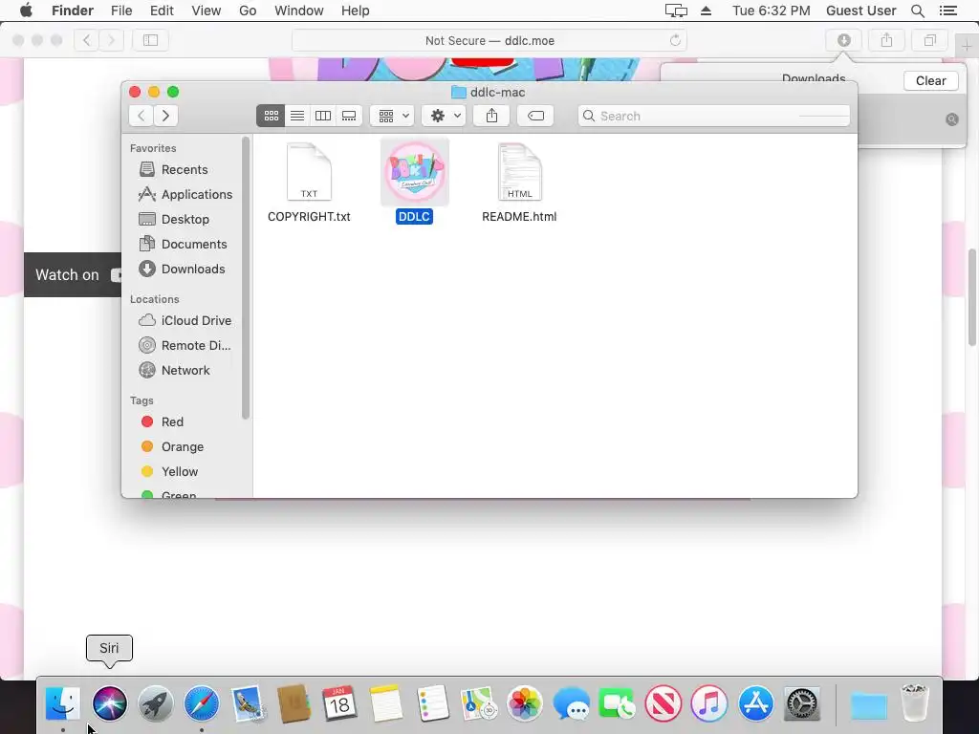Open iCloud Drive in the sidebar
979x734 pixels.
(185, 320)
